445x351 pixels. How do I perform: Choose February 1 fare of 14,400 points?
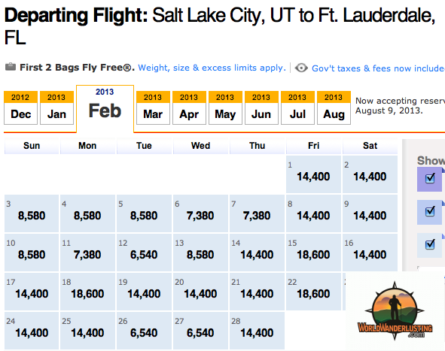click(x=313, y=174)
